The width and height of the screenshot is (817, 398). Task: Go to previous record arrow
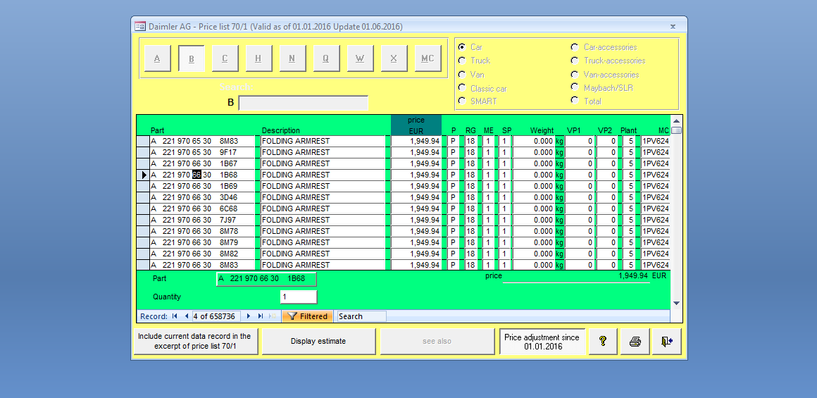(x=187, y=316)
